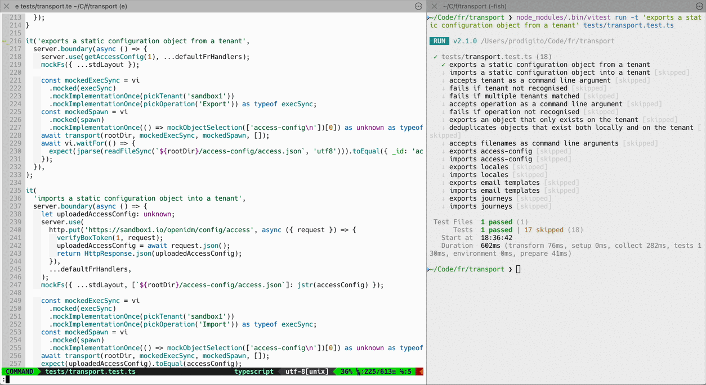The width and height of the screenshot is (706, 385).
Task: Click the typescript filetype in the statusline
Action: point(254,372)
